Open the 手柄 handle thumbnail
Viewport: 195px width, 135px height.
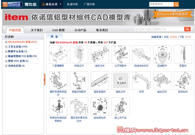(x=141, y=80)
